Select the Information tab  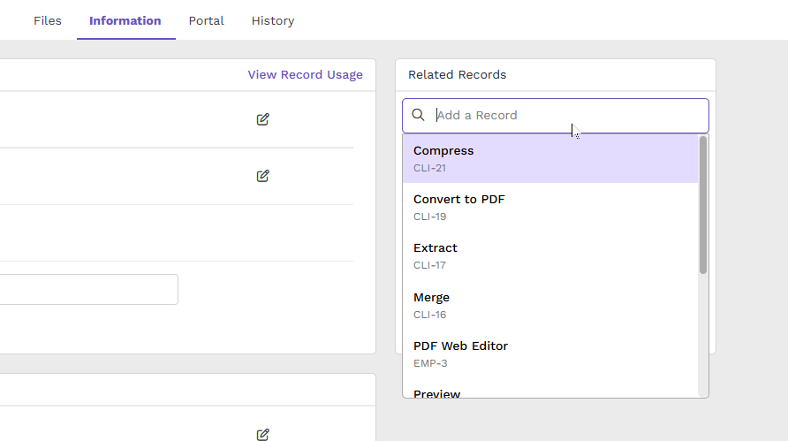pos(125,20)
